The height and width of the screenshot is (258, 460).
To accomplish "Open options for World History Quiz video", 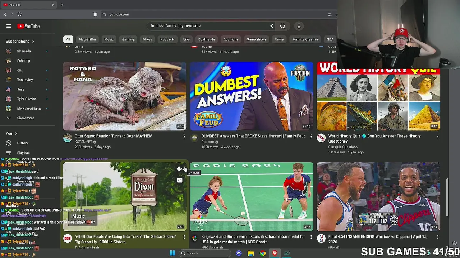I will point(438,137).
